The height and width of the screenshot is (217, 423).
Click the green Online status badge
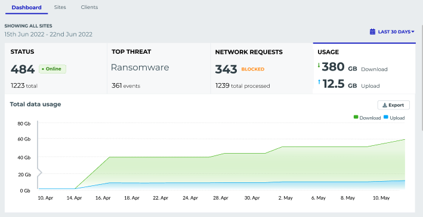(x=53, y=69)
